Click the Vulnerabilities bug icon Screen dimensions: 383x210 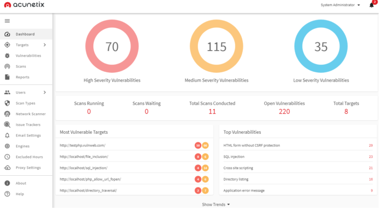(x=7, y=55)
